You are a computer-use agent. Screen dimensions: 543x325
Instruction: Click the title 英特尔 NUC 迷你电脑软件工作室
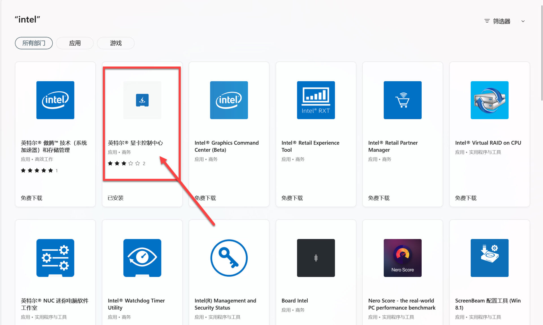point(55,304)
